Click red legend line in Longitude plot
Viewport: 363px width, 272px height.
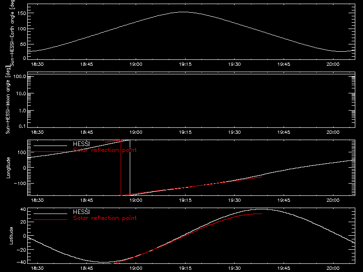pos(50,152)
